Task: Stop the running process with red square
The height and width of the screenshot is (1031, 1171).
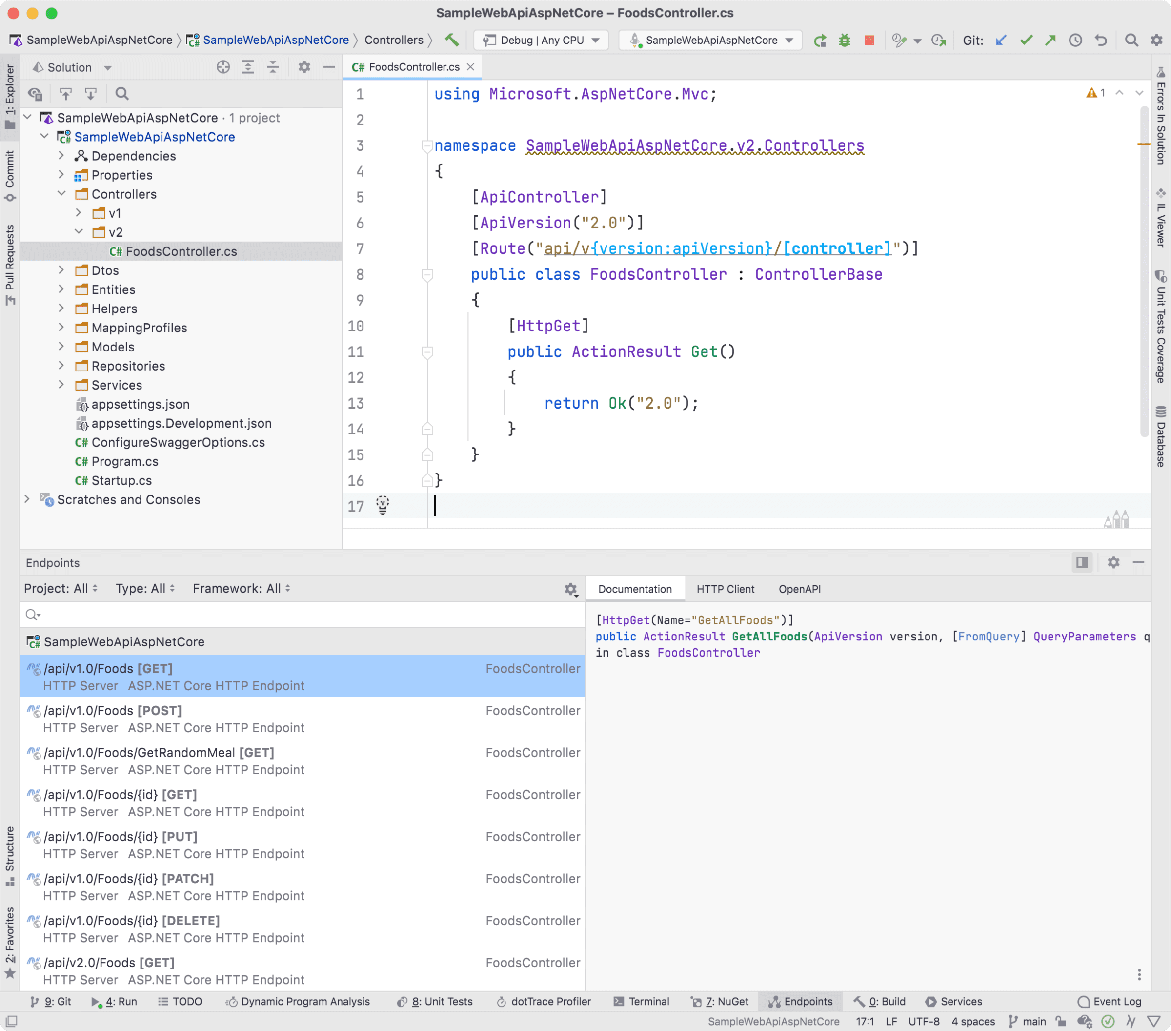Action: (x=869, y=40)
